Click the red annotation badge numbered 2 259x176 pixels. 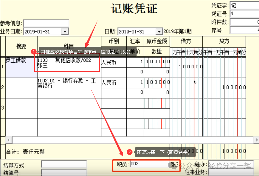(130, 152)
